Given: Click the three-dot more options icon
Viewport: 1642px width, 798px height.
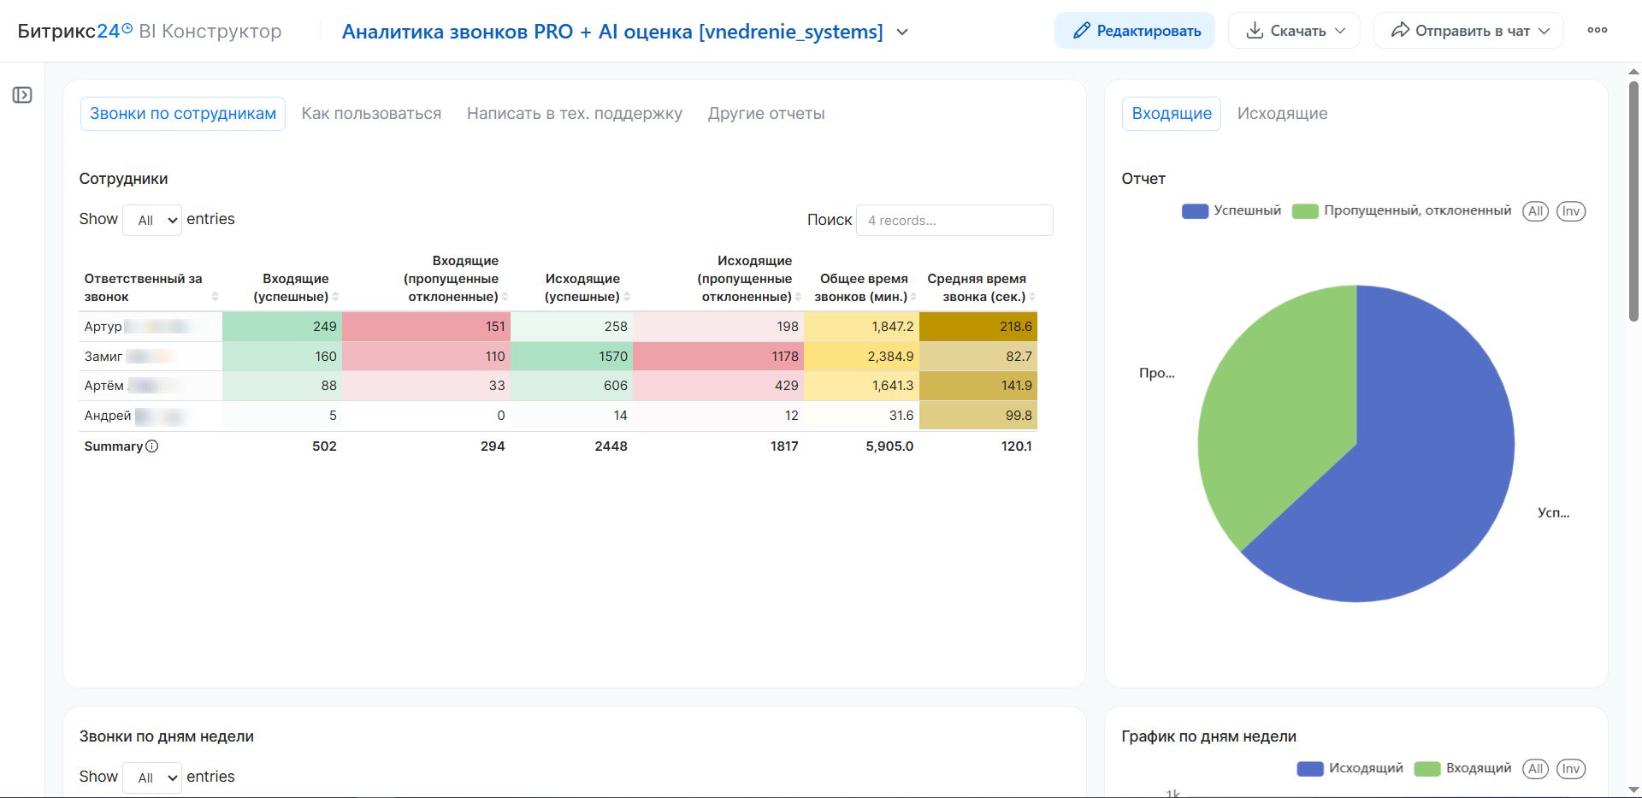Looking at the screenshot, I should coord(1597,30).
